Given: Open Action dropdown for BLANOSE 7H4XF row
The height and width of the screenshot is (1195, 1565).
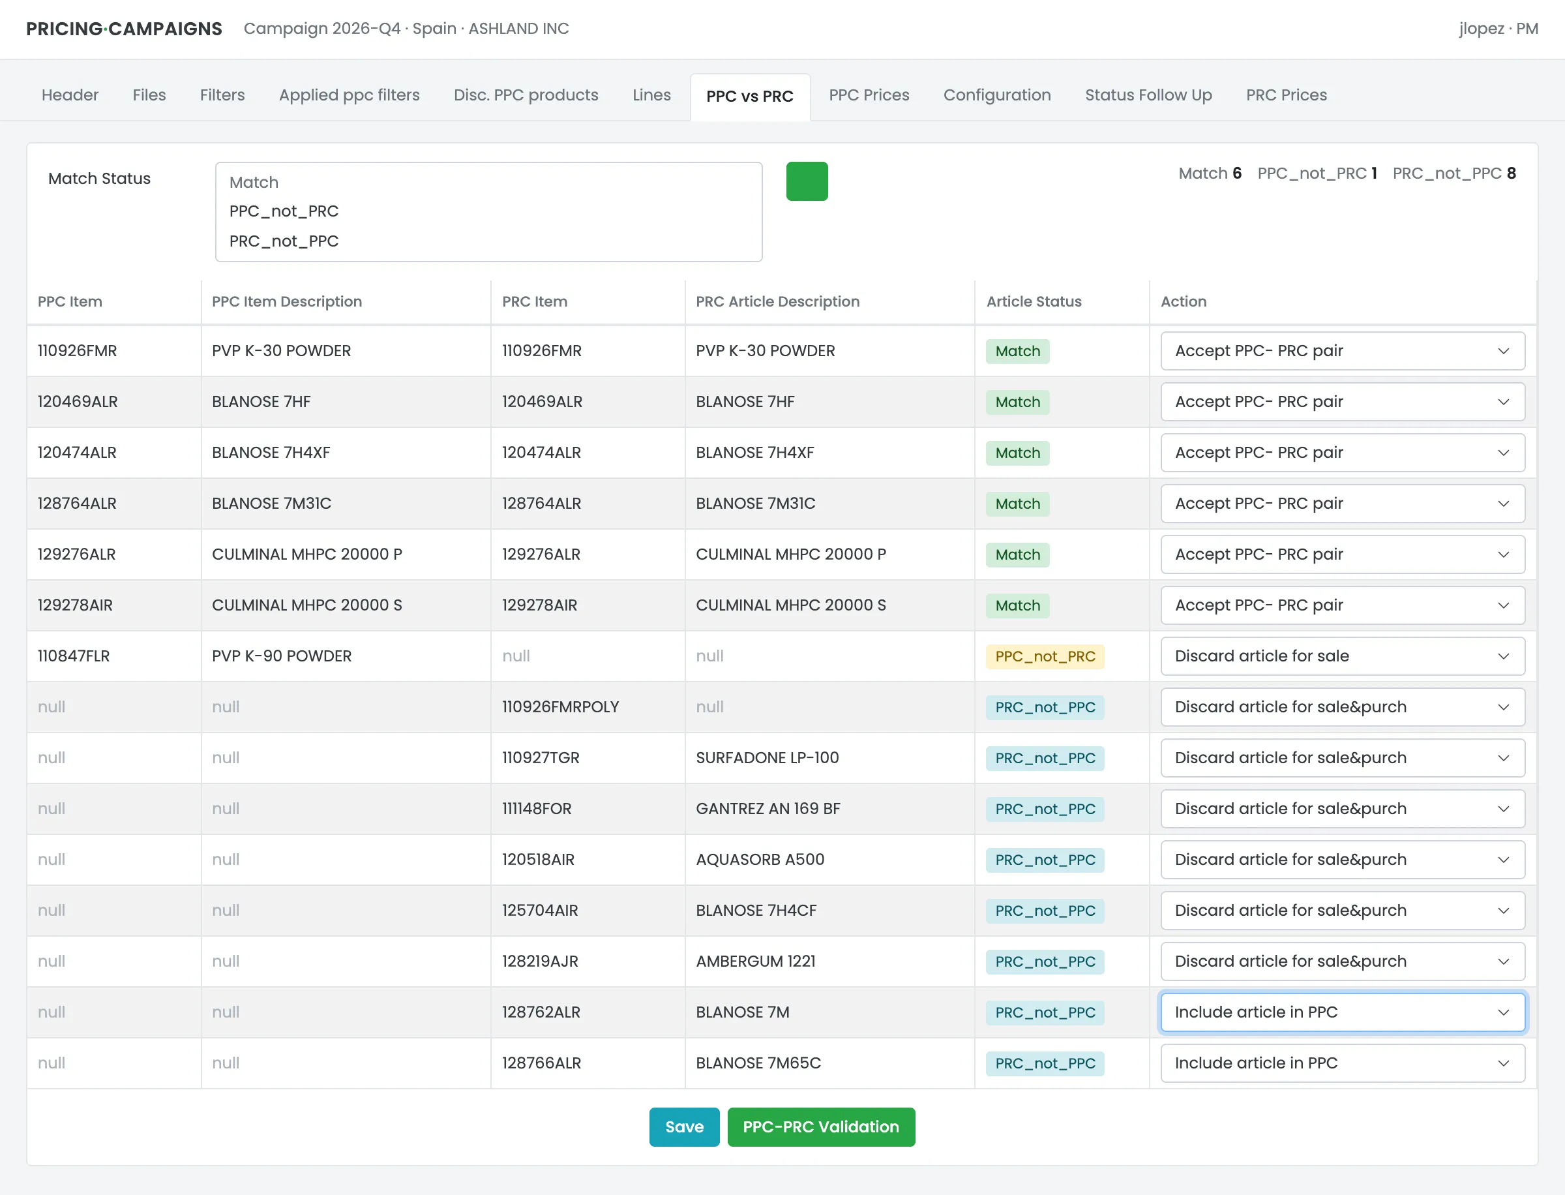Looking at the screenshot, I should [x=1343, y=453].
